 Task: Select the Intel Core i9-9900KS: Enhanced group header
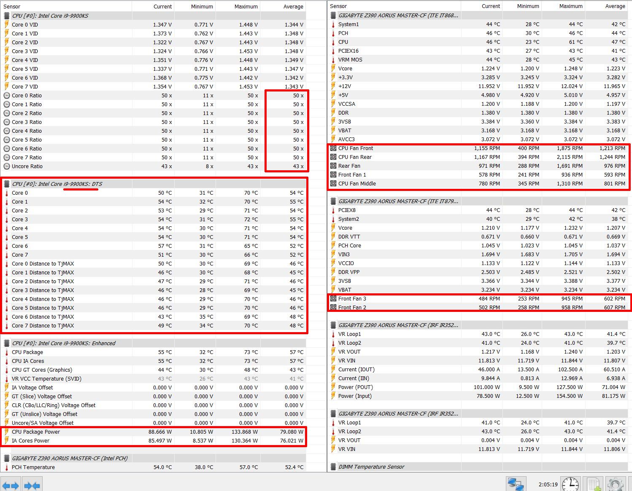63,343
